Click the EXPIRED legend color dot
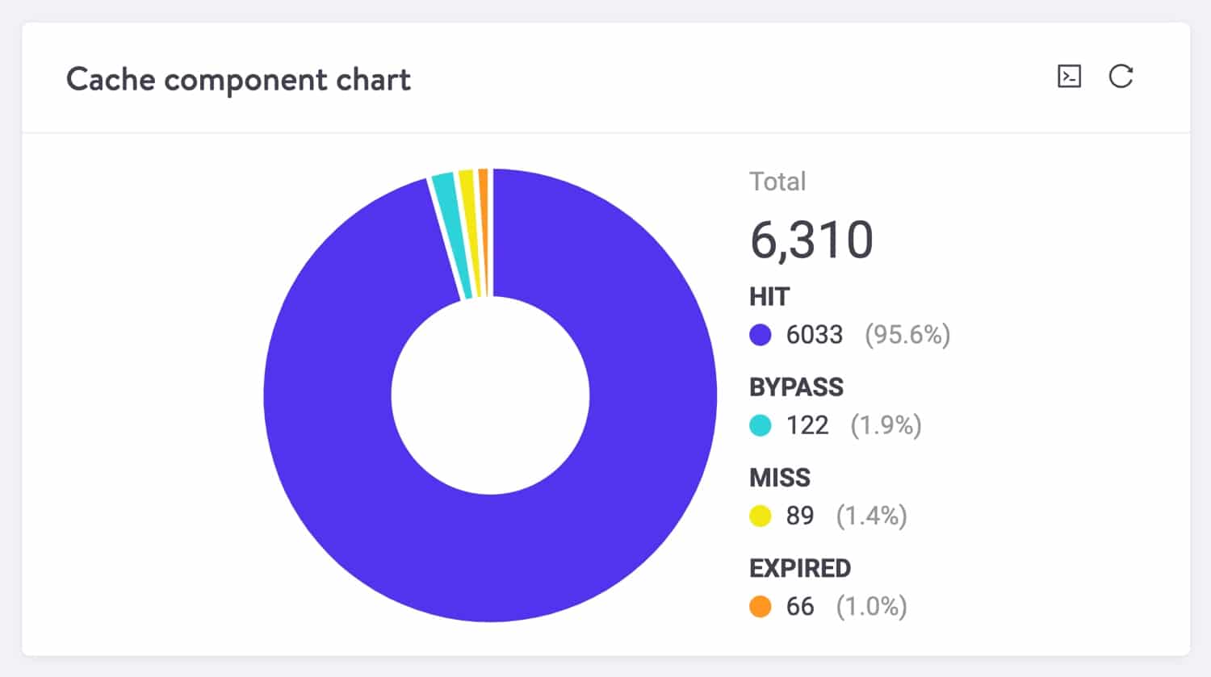1211x677 pixels. (x=760, y=606)
